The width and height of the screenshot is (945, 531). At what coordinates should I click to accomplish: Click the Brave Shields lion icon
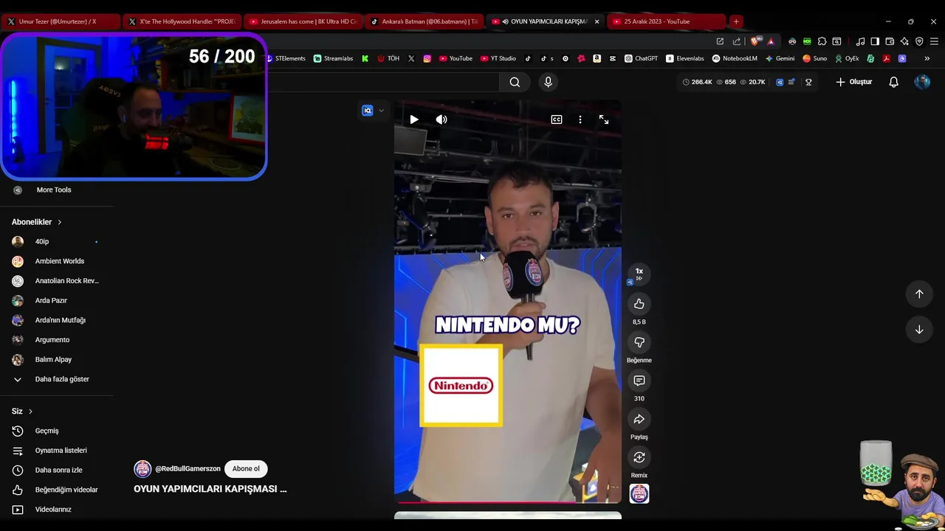[x=755, y=41]
